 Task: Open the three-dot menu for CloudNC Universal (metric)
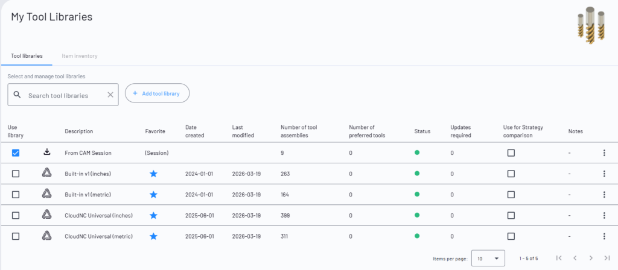tap(604, 236)
